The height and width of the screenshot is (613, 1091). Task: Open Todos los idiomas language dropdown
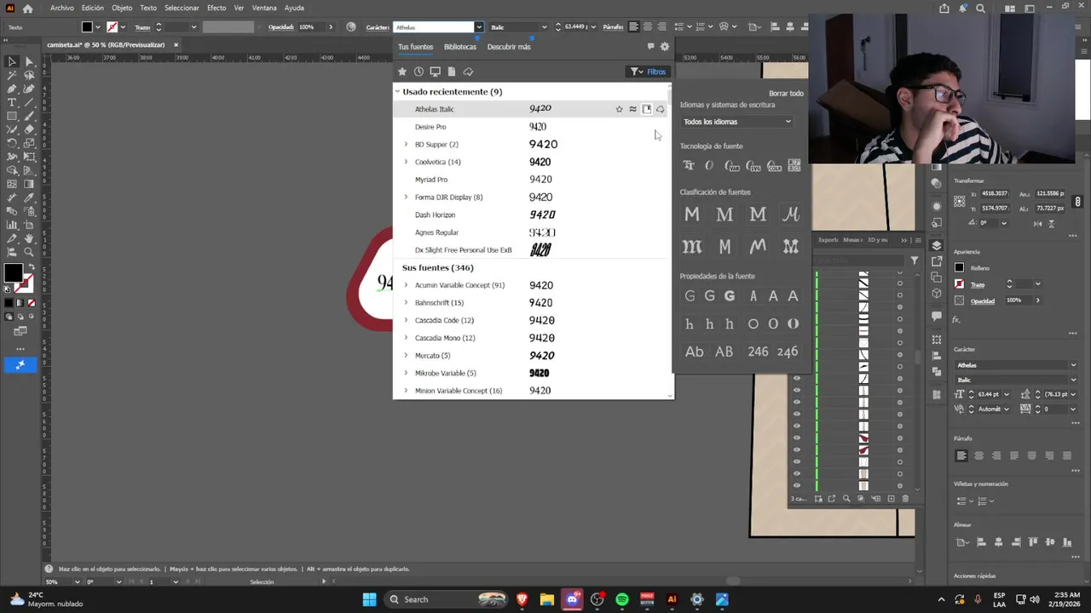737,122
